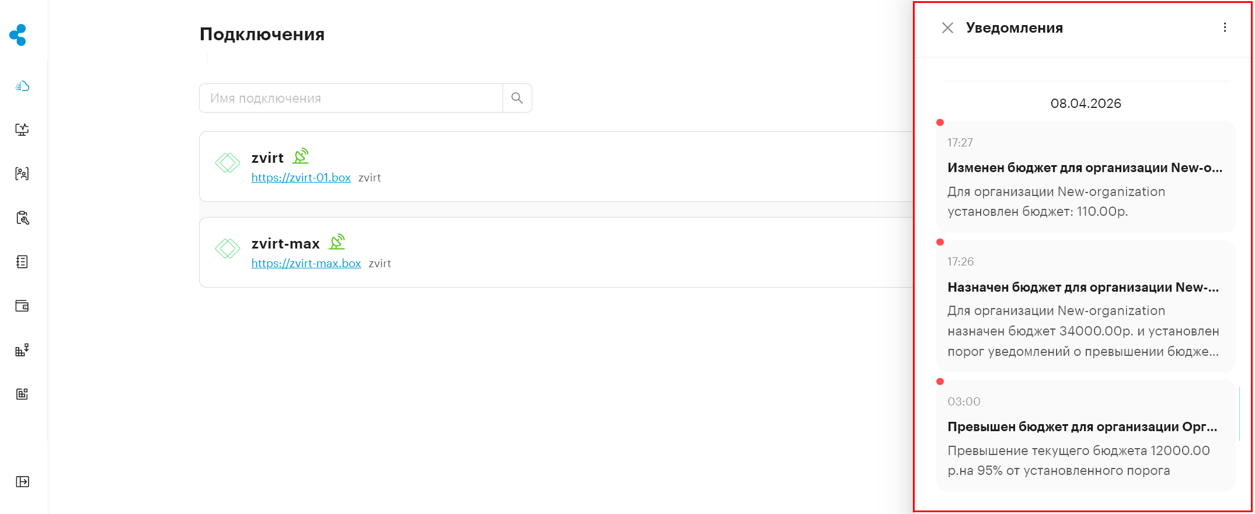Open the notebook list sidebar icon
1255x514 pixels.
22,262
